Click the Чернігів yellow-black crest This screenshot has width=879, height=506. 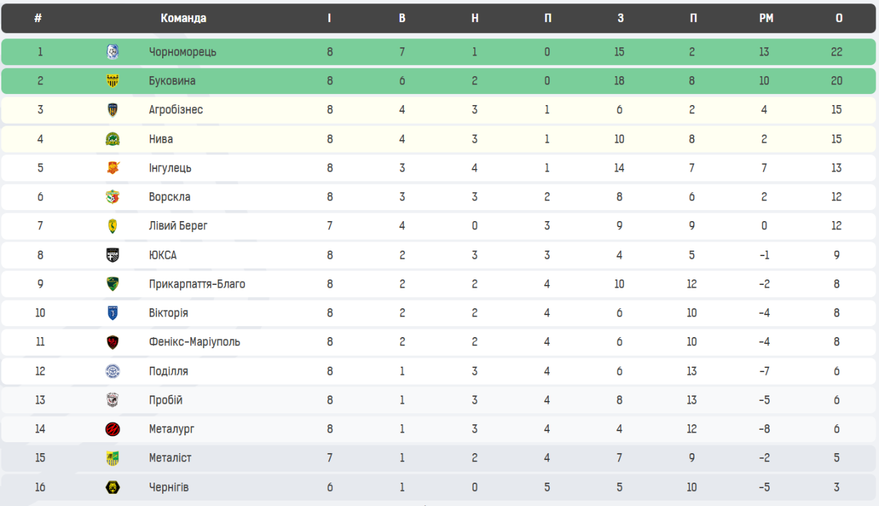coord(113,487)
